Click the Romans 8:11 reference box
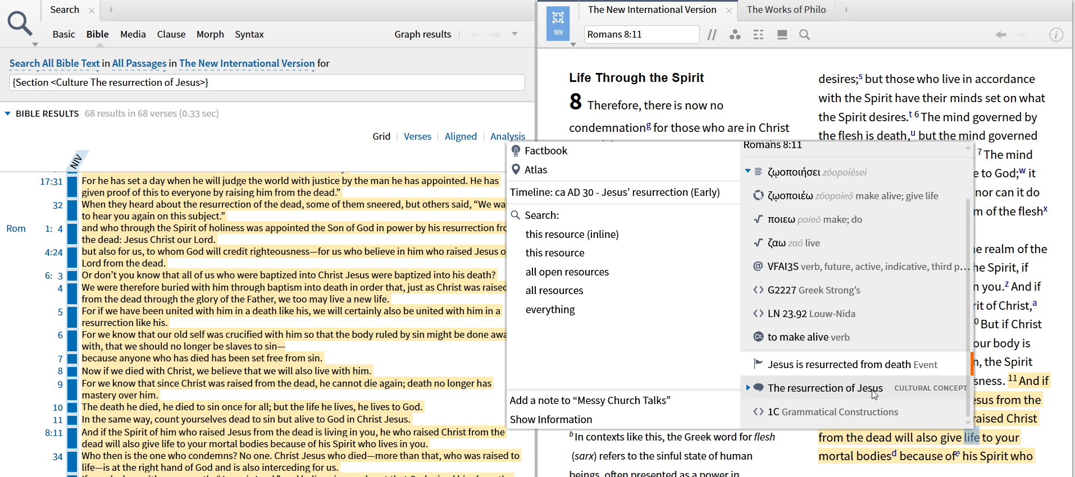1075x477 pixels. click(642, 34)
